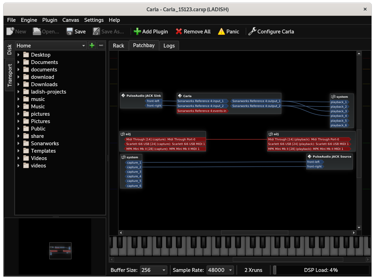The height and width of the screenshot is (280, 375).
Task: Click the canvas vertical scrollbar handle
Action: click(359, 154)
